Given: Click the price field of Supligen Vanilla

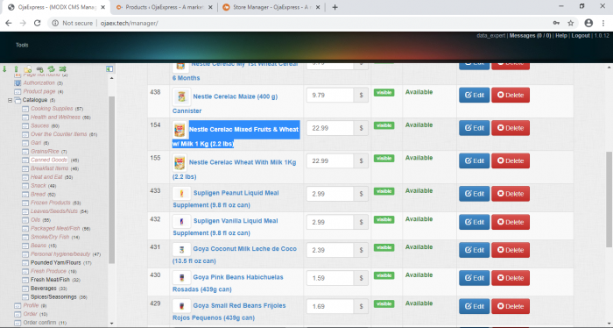Looking at the screenshot, I should coord(330,222).
